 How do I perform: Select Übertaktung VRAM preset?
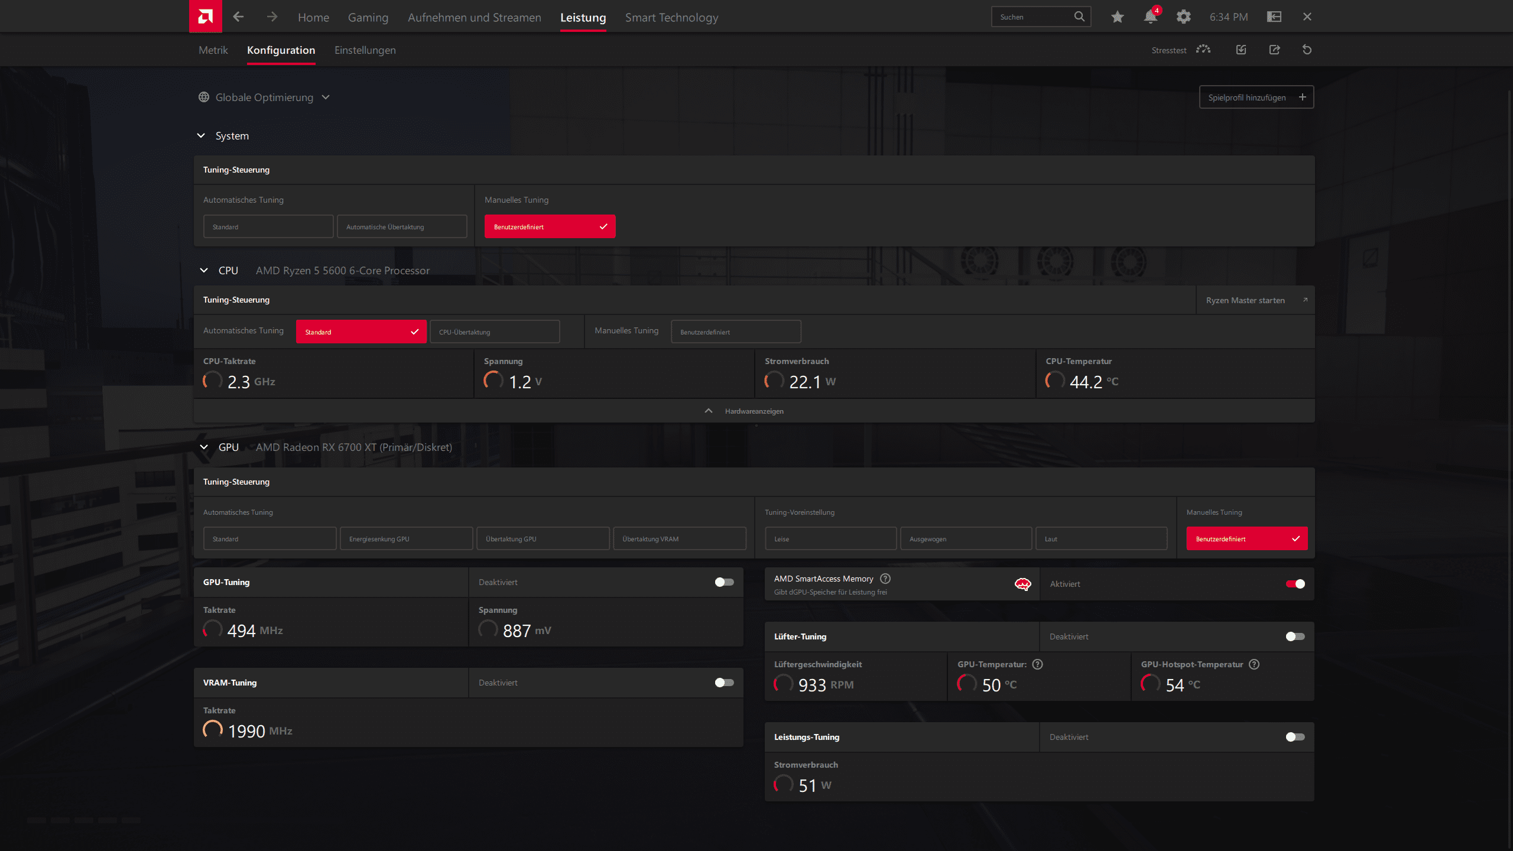[x=680, y=539]
